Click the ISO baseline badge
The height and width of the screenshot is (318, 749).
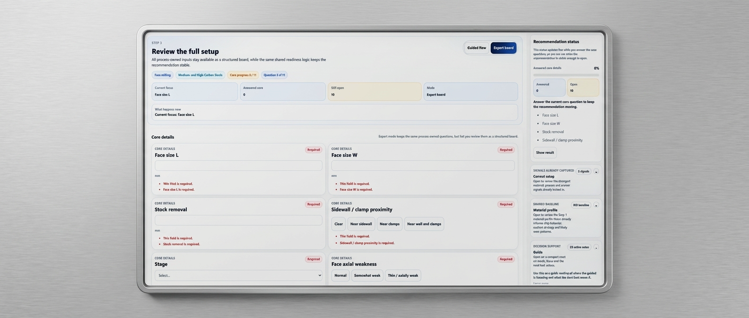(x=581, y=205)
